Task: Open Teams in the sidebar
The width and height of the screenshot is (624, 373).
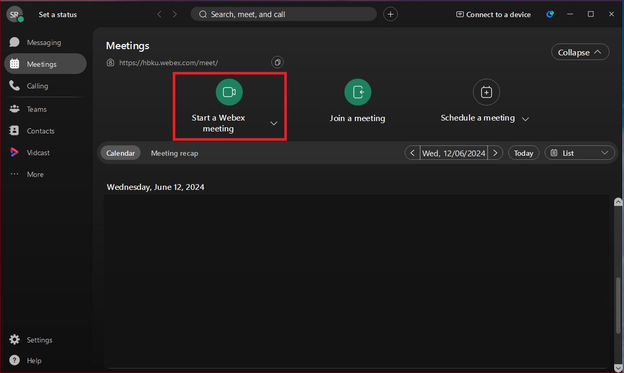Action: pyautogui.click(x=45, y=109)
